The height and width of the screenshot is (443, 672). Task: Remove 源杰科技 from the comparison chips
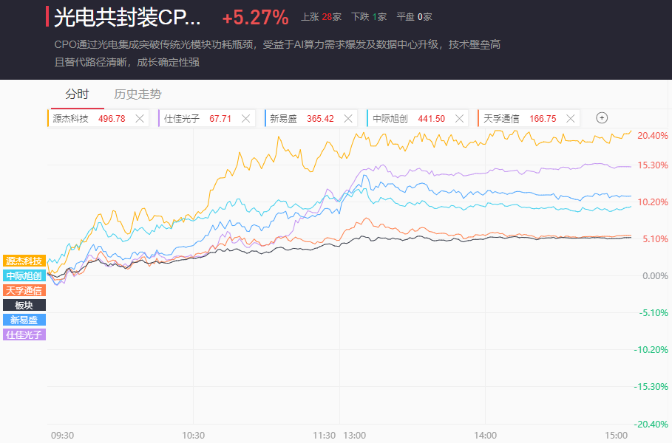(x=140, y=118)
